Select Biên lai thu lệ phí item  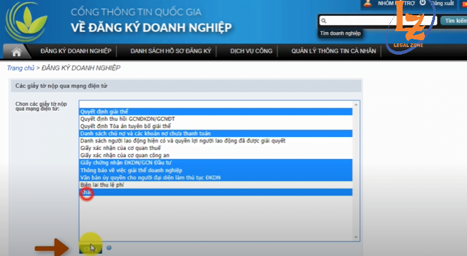216,185
